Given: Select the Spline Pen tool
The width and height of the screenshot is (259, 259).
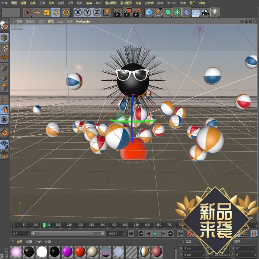Looking at the screenshot, I should click(158, 12).
